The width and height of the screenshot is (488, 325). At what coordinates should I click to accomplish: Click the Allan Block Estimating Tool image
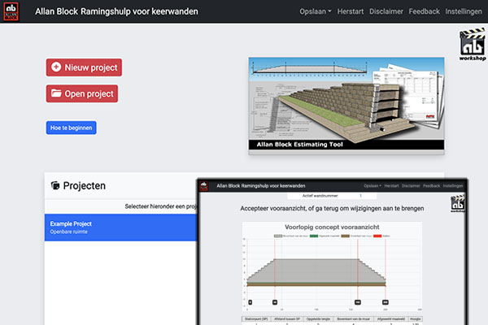click(346, 106)
